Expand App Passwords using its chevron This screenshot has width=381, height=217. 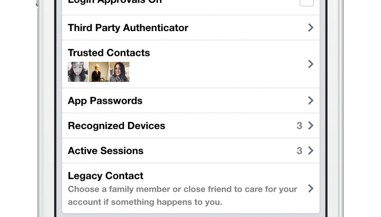coord(311,101)
